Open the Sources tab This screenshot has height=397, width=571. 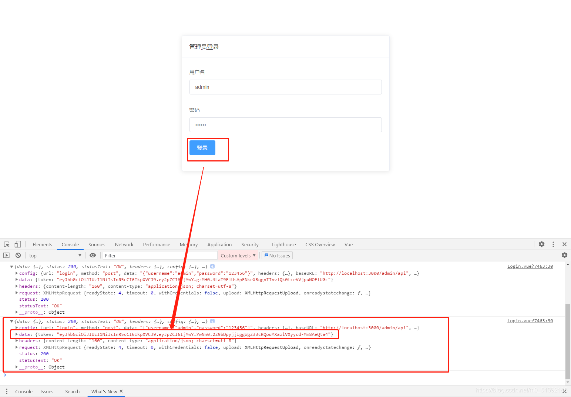pyautogui.click(x=97, y=244)
